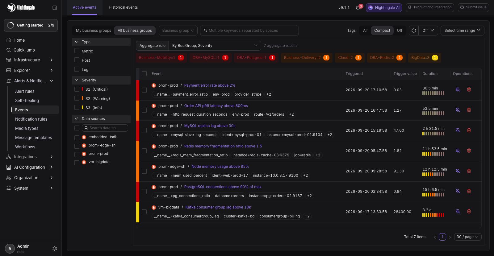The width and height of the screenshot is (494, 256).
Task: Expand the Infrastructure menu
Action: 31,60
